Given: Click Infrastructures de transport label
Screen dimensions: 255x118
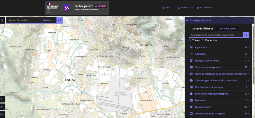Looking at the screenshot, I should click(210, 114).
